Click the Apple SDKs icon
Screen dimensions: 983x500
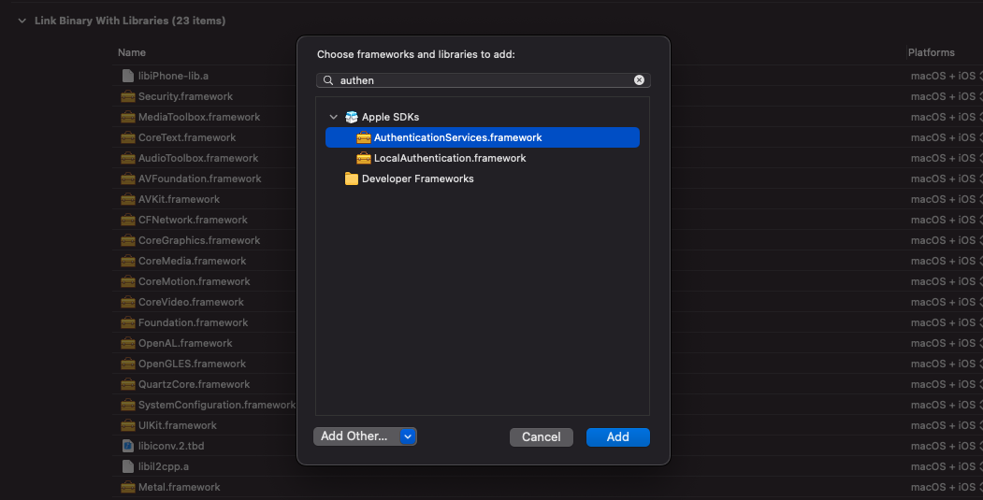[x=351, y=117]
